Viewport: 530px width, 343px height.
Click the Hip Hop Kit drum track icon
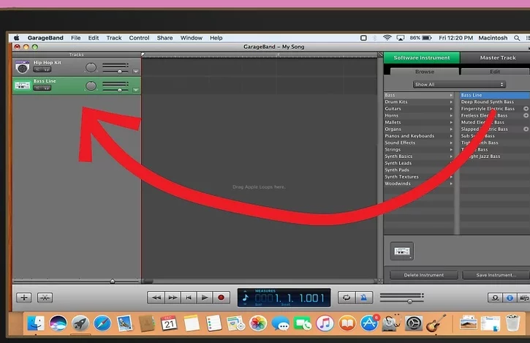[x=23, y=67]
